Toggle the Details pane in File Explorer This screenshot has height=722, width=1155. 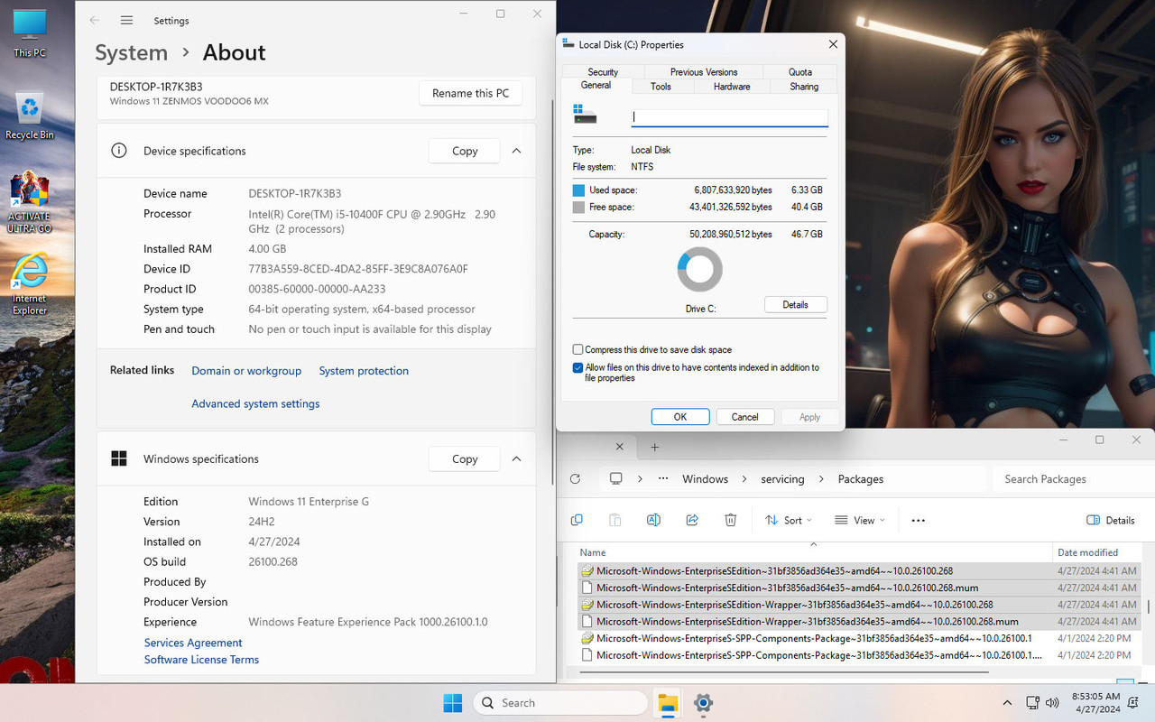click(1111, 520)
